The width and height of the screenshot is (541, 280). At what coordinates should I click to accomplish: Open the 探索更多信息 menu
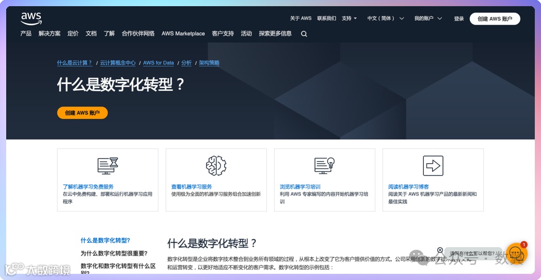tap(275, 33)
